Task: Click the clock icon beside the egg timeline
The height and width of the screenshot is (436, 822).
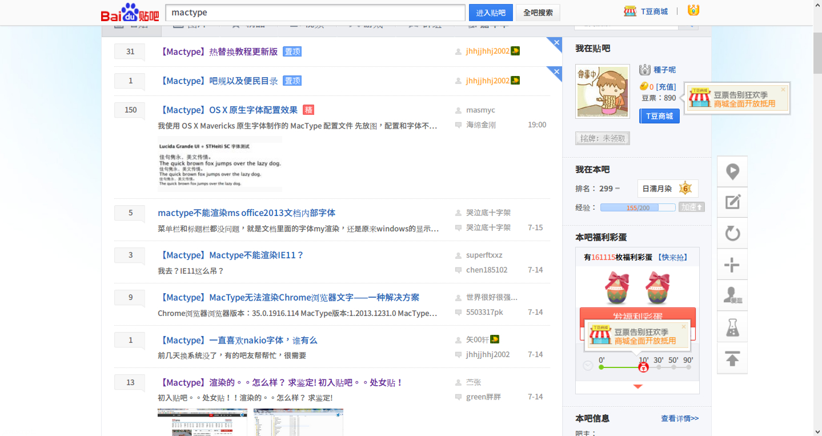Action: tap(588, 366)
